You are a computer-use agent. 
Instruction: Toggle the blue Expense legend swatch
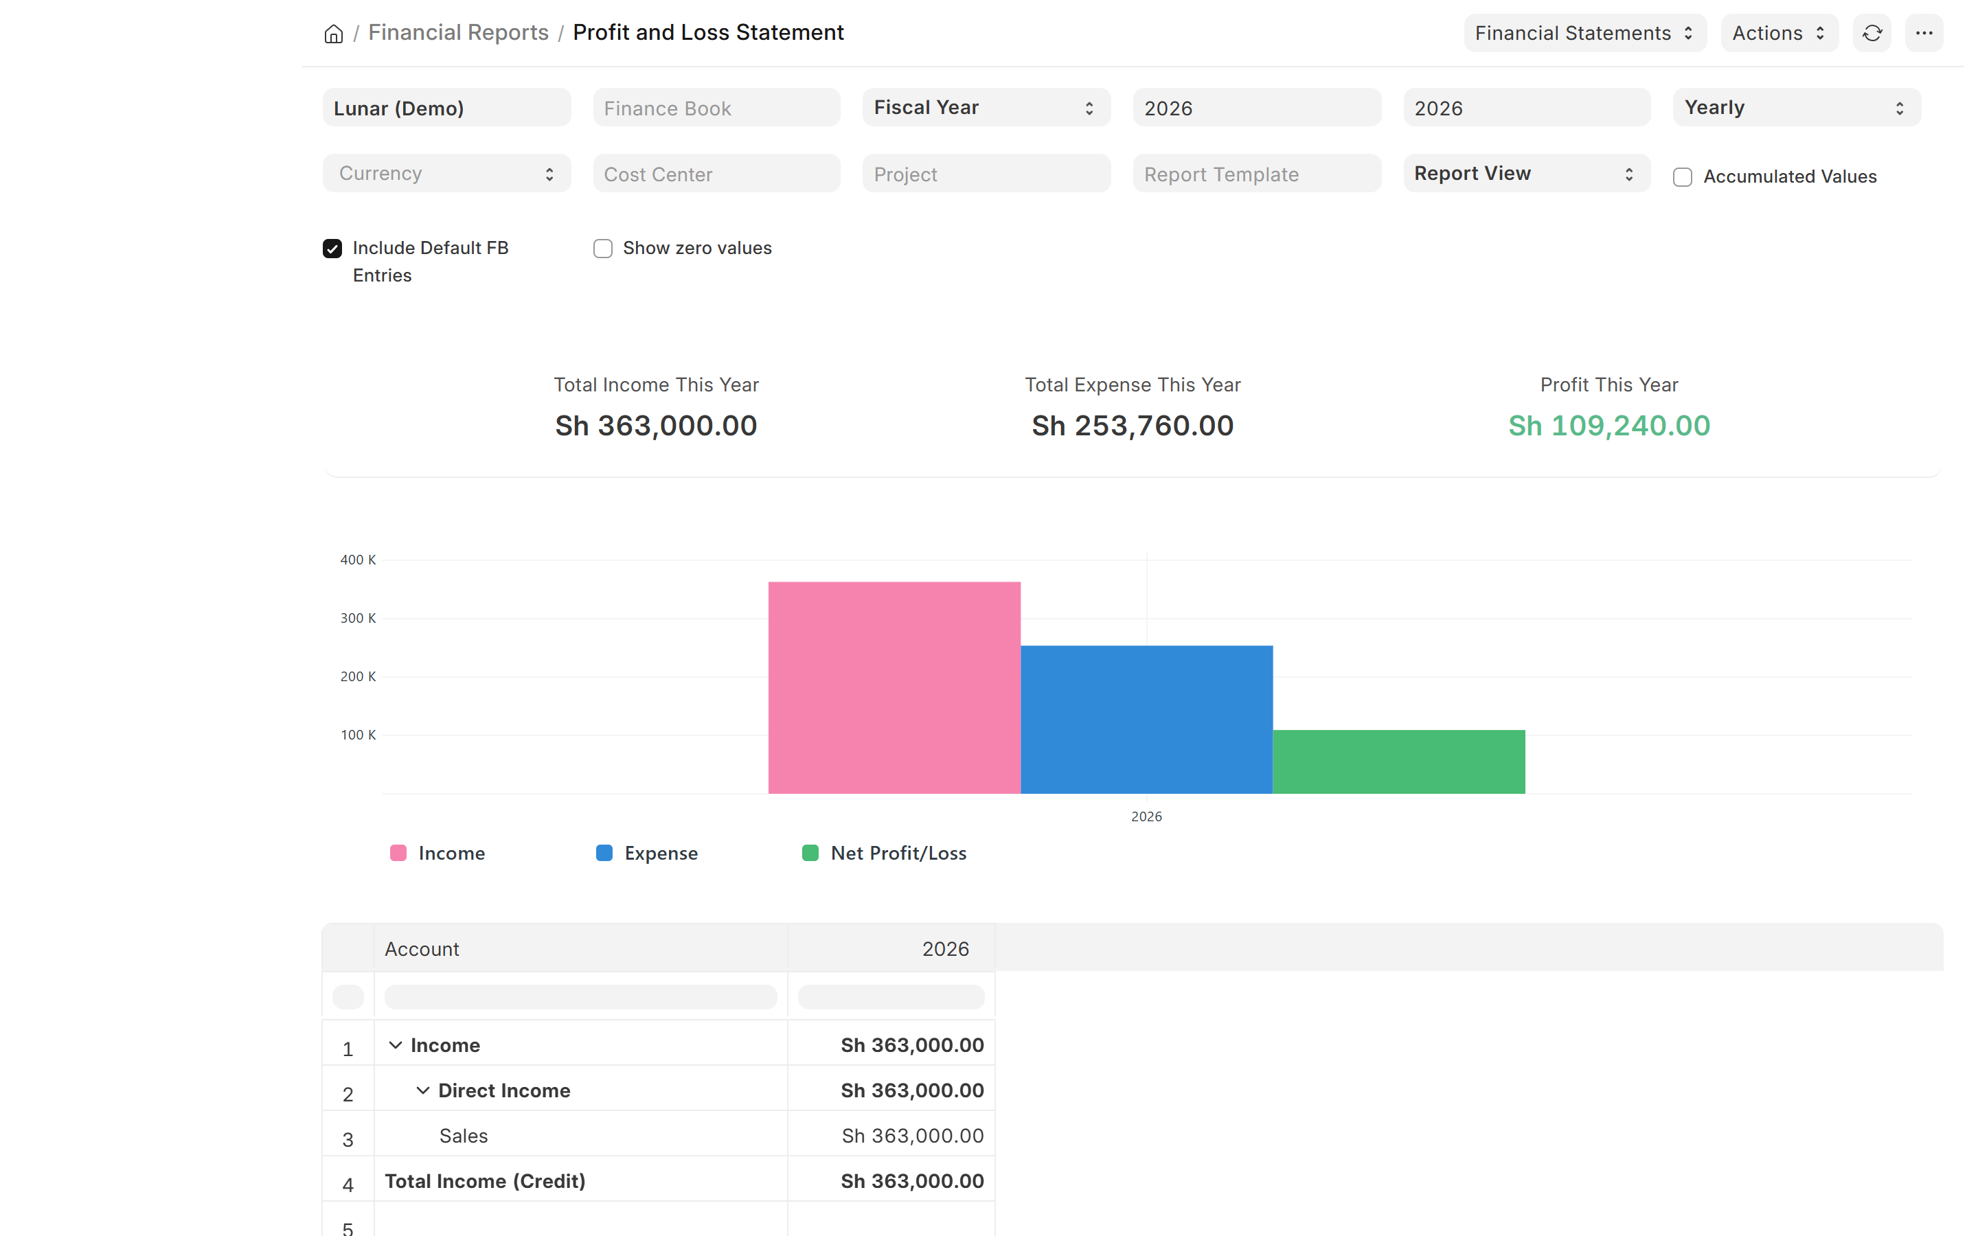coord(604,853)
